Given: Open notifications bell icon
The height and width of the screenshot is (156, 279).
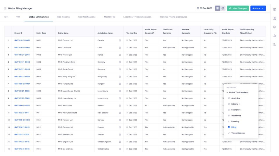Looking at the screenshot, I should 275,36.
